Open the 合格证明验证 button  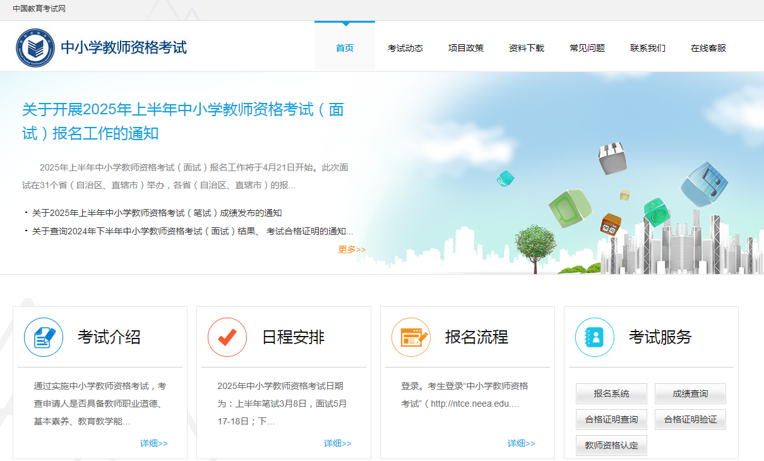(x=690, y=419)
